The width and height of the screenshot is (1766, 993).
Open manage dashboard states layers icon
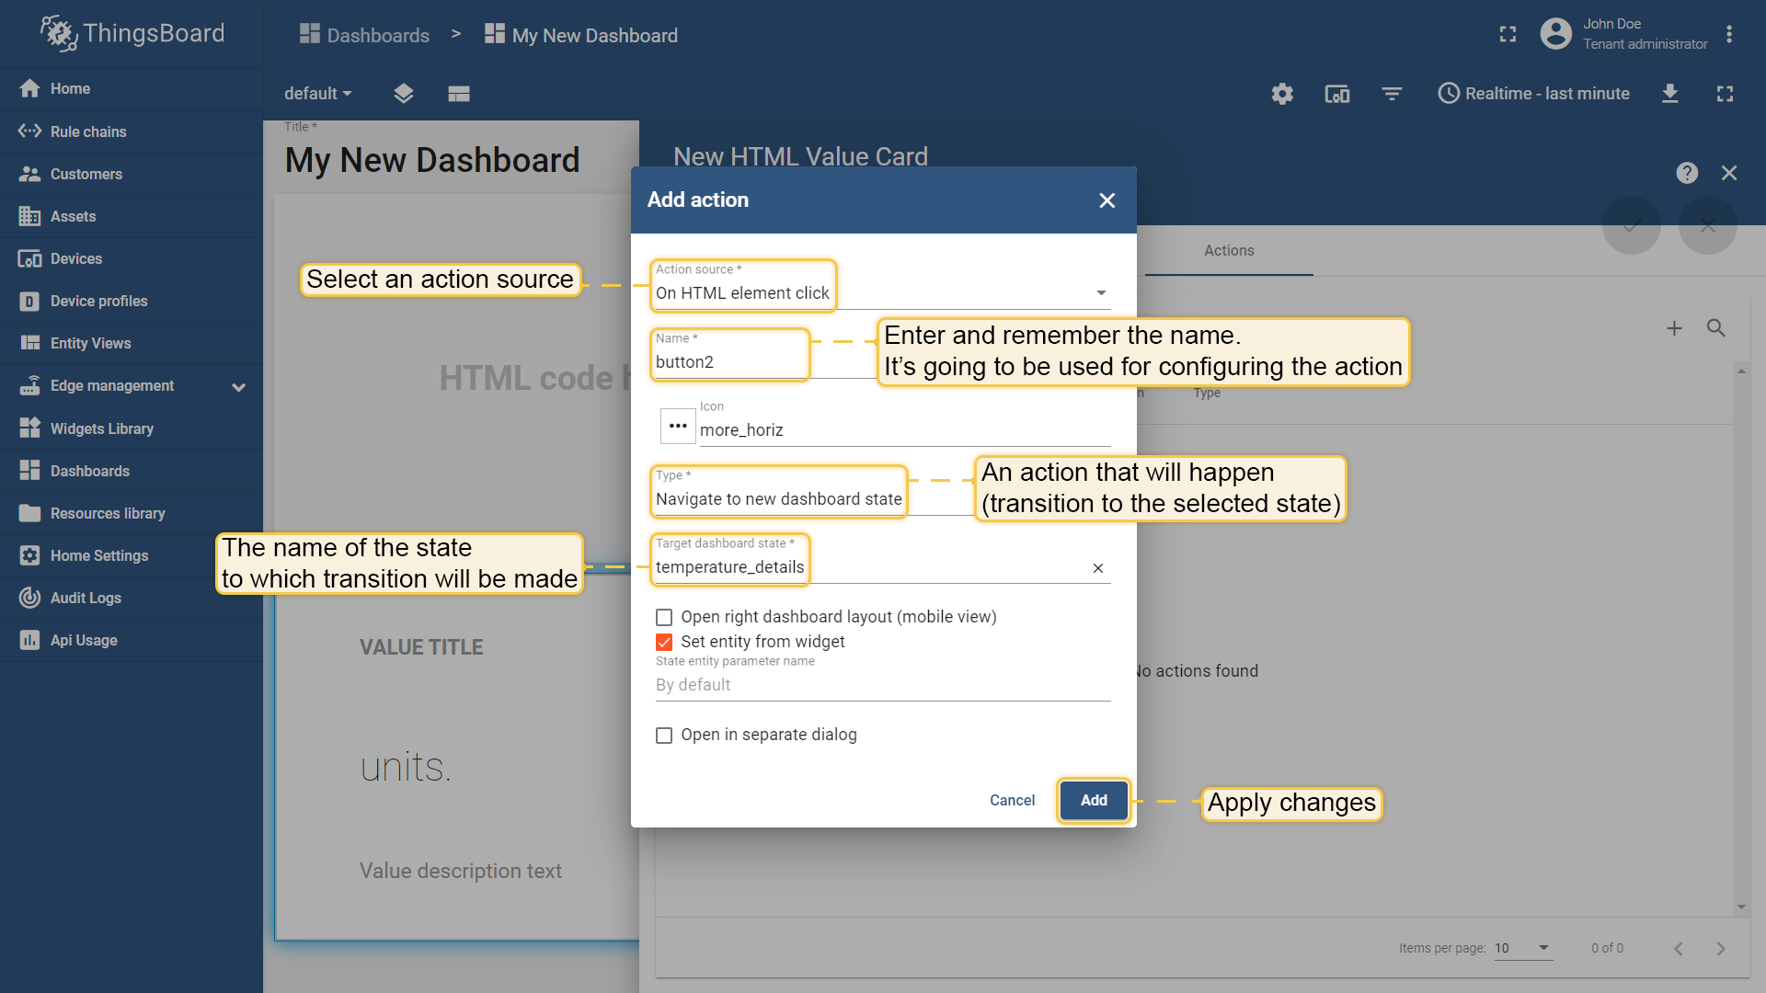(x=404, y=94)
